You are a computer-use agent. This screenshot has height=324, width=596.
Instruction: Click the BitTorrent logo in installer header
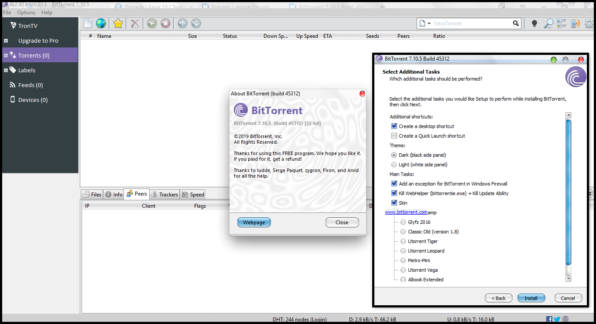(x=575, y=77)
